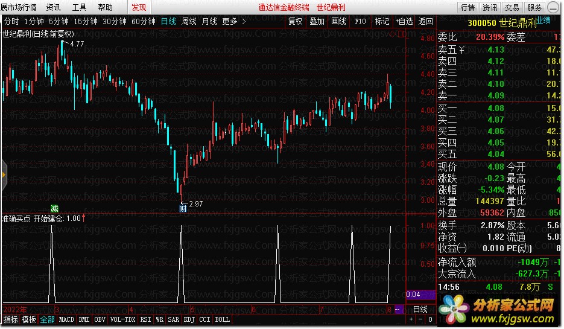Image resolution: width=564 pixels, height=329 pixels.
Task: Click the 指标 indicator tab
Action: pos(10,319)
